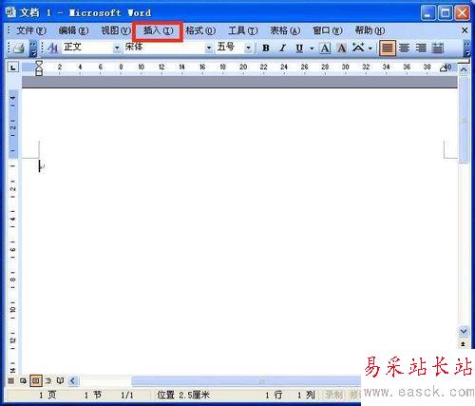Toggle Bold formatting
Screen dimensions: 475x406
[266, 48]
